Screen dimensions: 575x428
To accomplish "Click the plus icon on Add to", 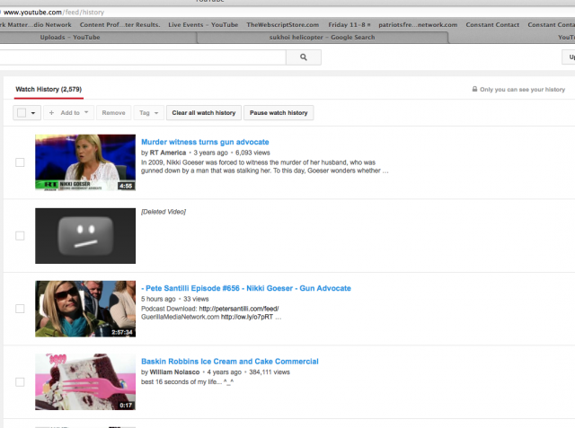I will point(52,113).
